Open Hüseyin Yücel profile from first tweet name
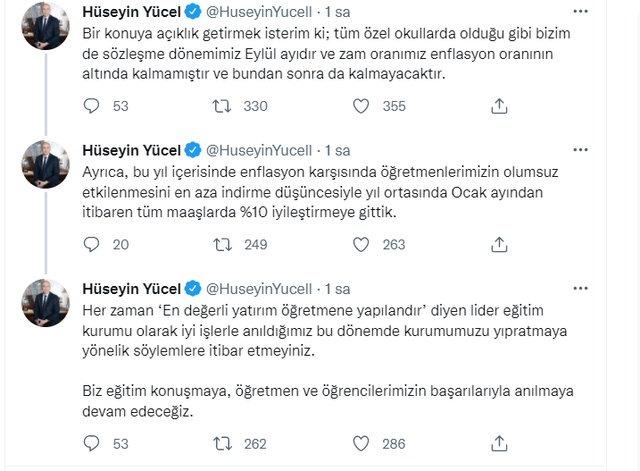Viewport: 640px width, 471px height. [131, 12]
